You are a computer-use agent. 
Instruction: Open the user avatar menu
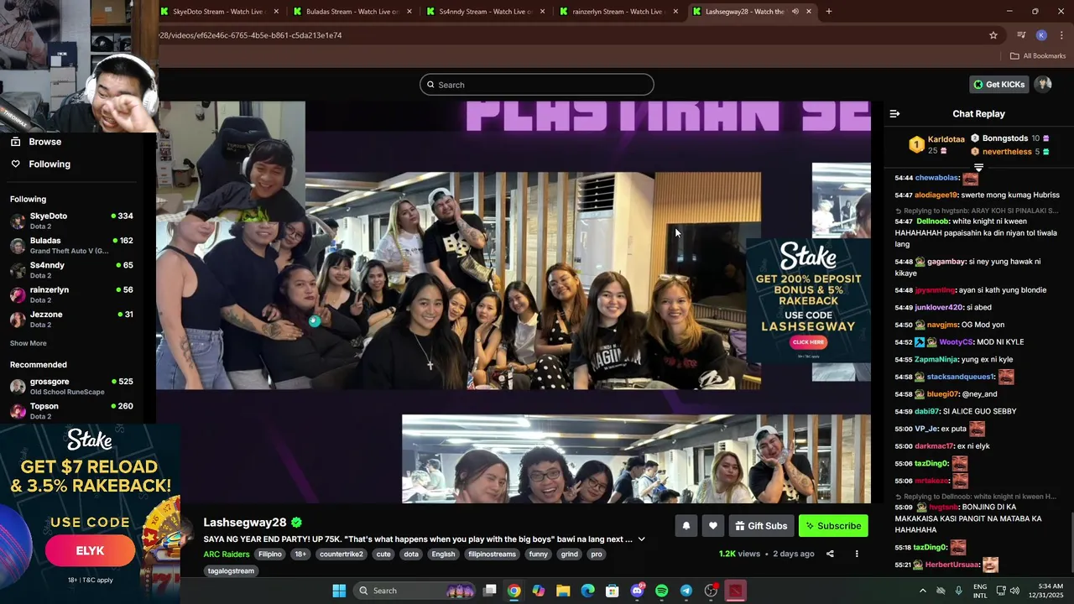(x=1043, y=84)
